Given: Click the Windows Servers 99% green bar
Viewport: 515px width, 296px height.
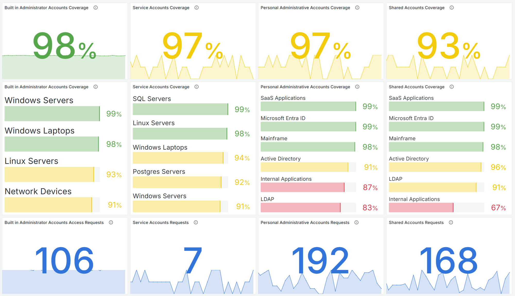Looking at the screenshot, I should pos(52,114).
